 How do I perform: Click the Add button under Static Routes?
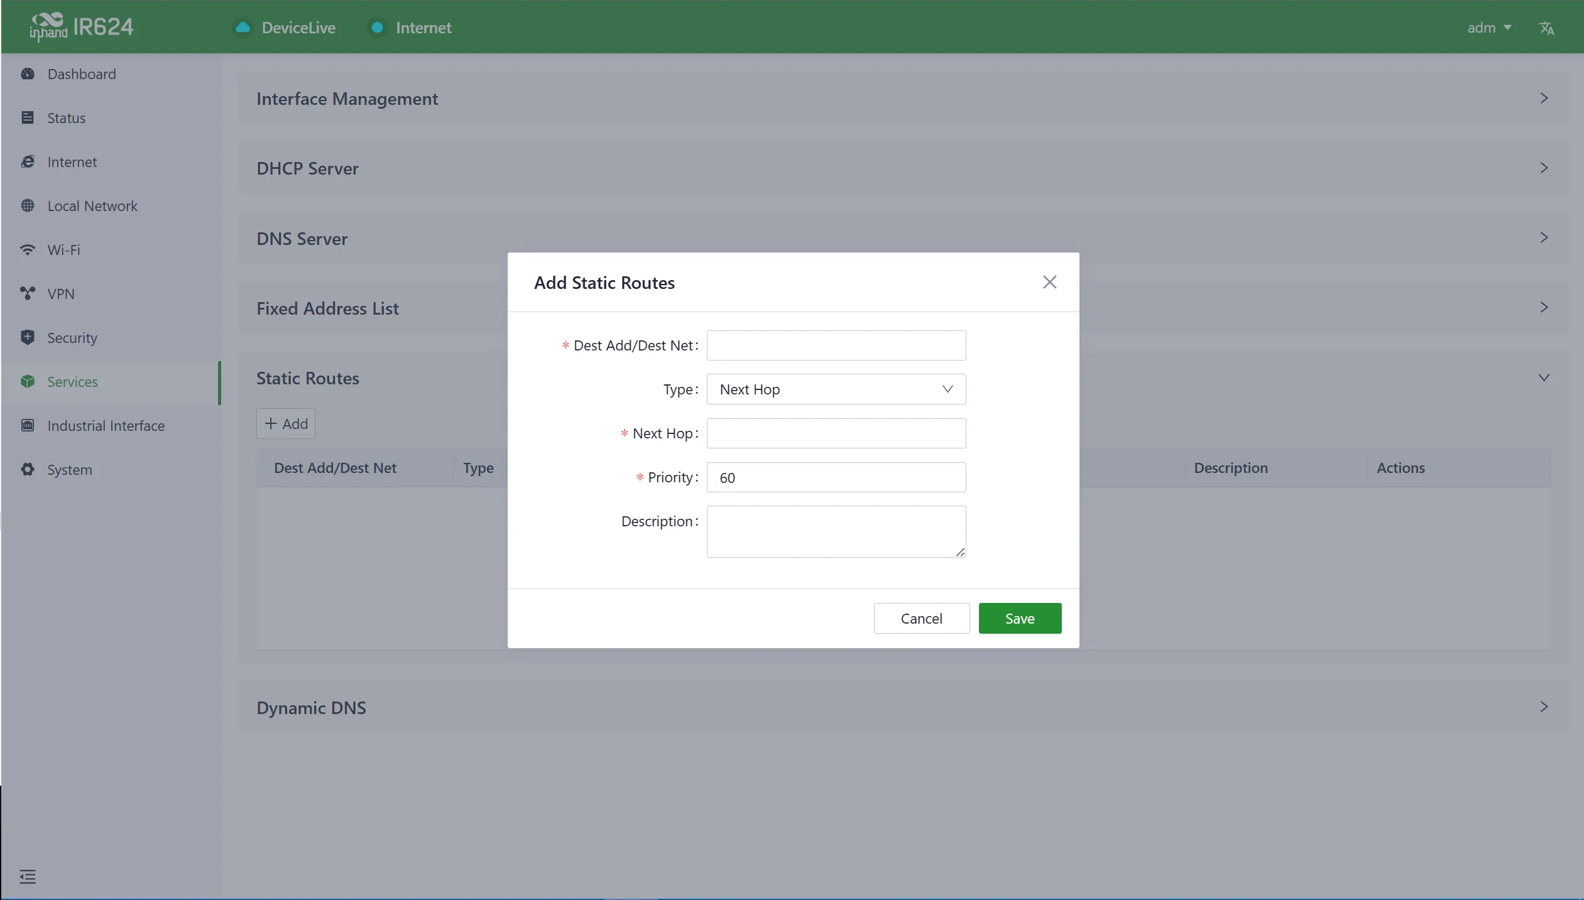[x=286, y=424]
